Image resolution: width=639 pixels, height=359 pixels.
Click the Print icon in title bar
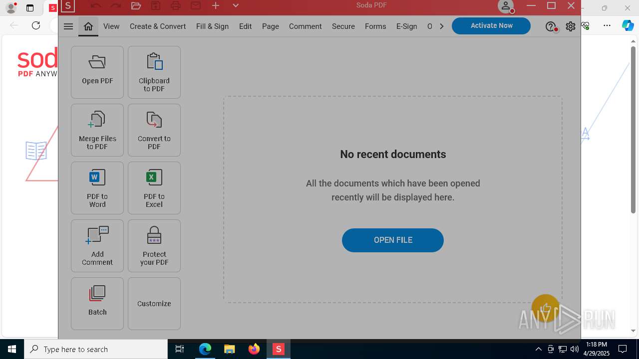[176, 5]
